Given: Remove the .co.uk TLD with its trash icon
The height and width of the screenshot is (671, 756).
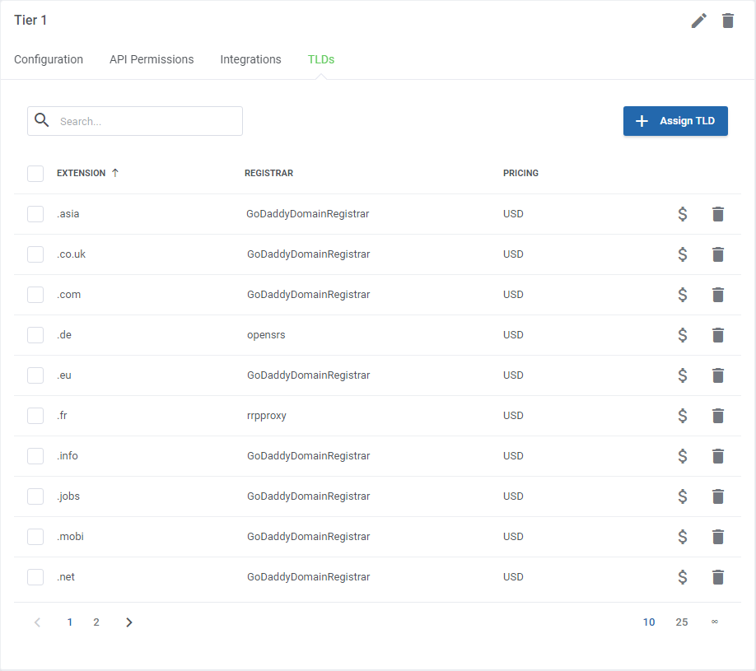Looking at the screenshot, I should coord(718,254).
